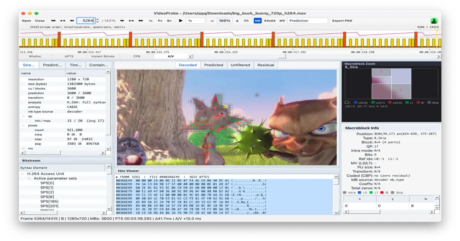Screen dimensions: 460x241
Task: Select the A/V graph tab
Action: click(171, 56)
